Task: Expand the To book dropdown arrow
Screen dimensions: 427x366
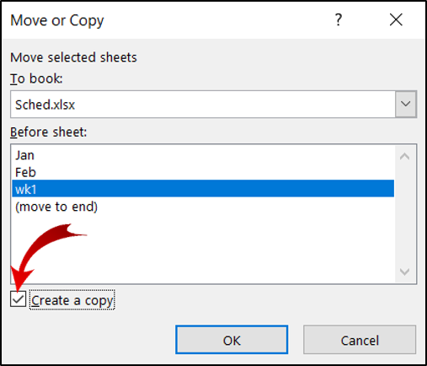Action: (405, 104)
